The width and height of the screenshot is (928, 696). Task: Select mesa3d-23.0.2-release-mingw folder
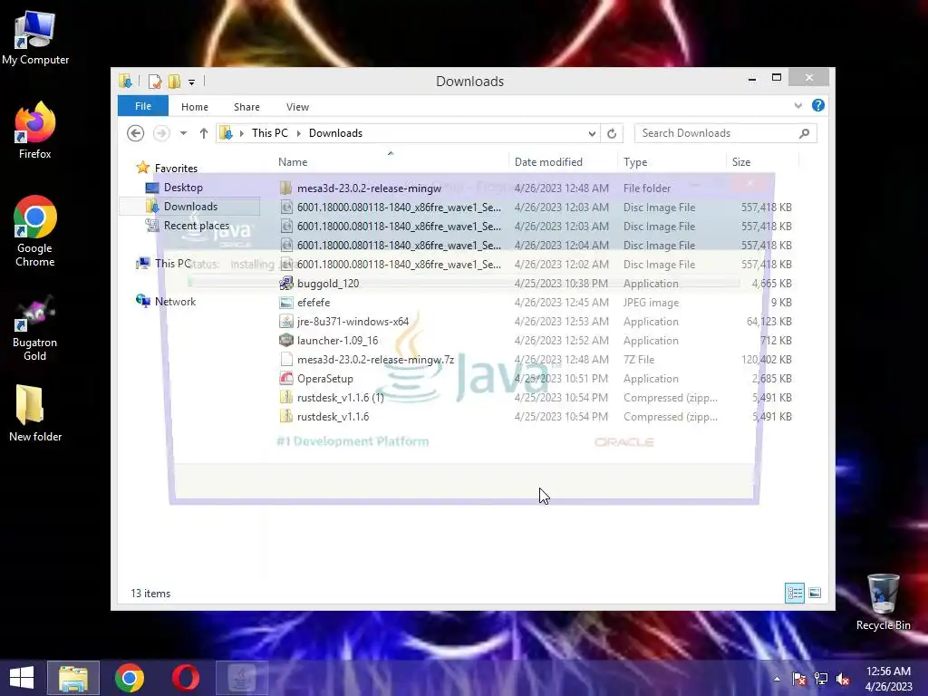click(x=535, y=188)
